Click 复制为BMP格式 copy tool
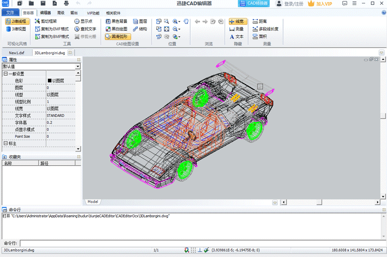The width and height of the screenshot is (387, 257). tap(52, 37)
